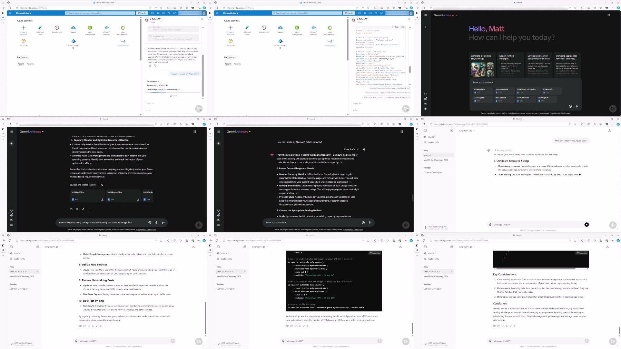Viewport: 621px width, 349px height.
Task: Open the help question mark in the Azure window showing the Copilot script
Action: 376,13
